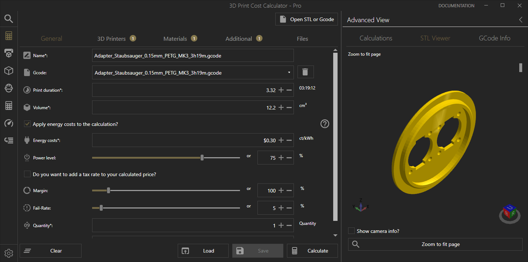Expand the Gcode file dropdown
Screen dimensions: 528x262
[x=289, y=72]
